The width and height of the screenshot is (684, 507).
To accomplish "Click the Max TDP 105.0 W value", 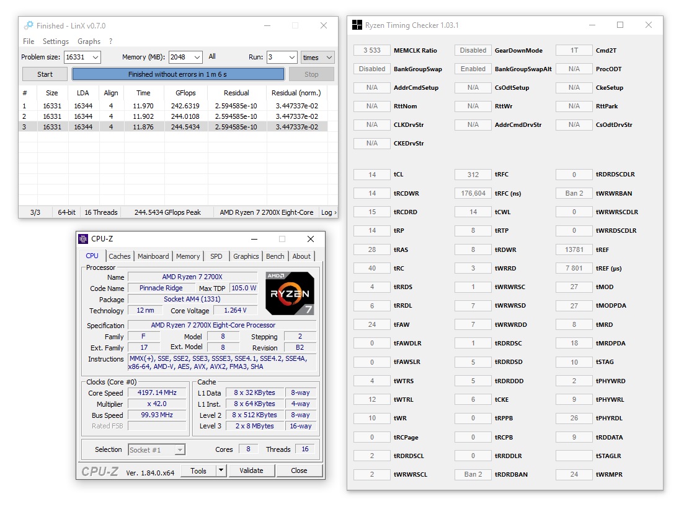I will click(244, 288).
